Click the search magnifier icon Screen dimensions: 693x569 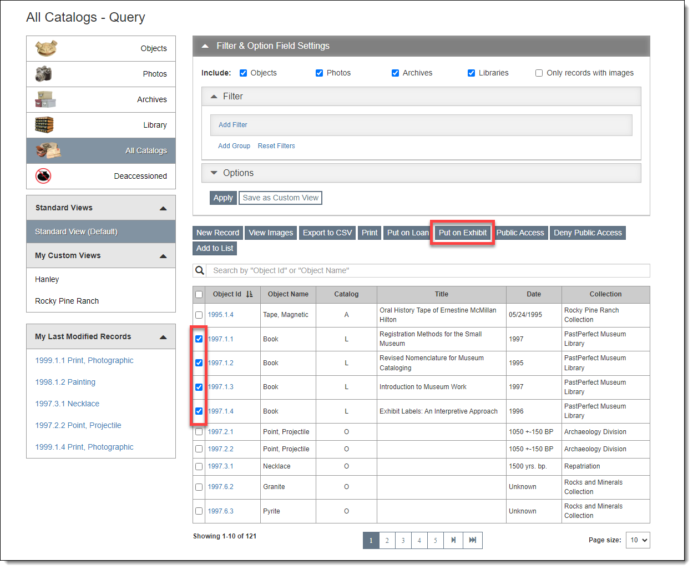[x=200, y=270]
